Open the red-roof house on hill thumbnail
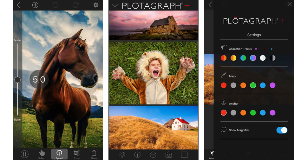The width and height of the screenshot is (307, 160). pyautogui.click(x=153, y=127)
